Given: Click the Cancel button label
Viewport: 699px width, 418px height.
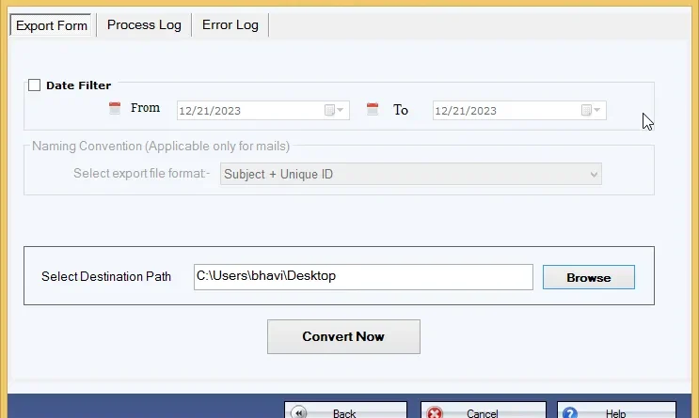Looking at the screenshot, I should point(483,413).
